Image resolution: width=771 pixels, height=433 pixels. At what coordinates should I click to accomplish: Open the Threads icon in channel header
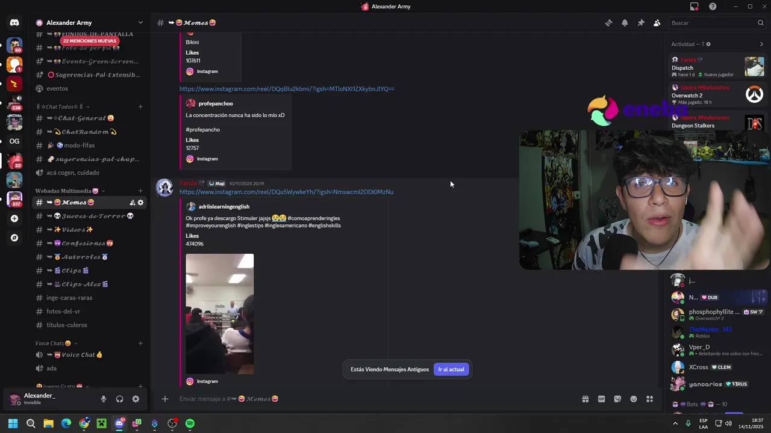point(608,23)
